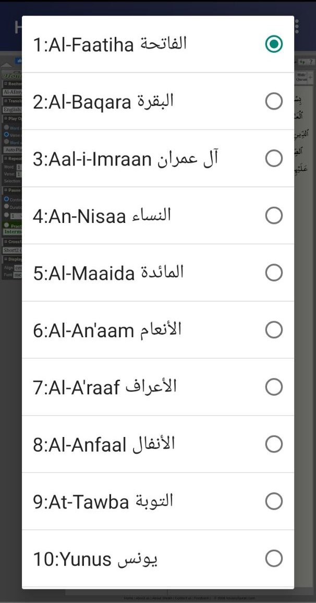The width and height of the screenshot is (316, 603).
Task: Click the Continuous pause radio option
Action: (x=7, y=199)
